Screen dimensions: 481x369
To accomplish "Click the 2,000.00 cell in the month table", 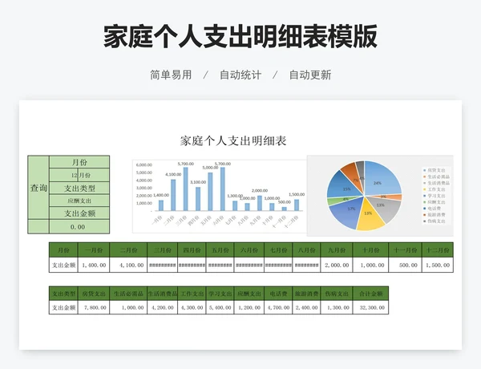I will 337,265.
